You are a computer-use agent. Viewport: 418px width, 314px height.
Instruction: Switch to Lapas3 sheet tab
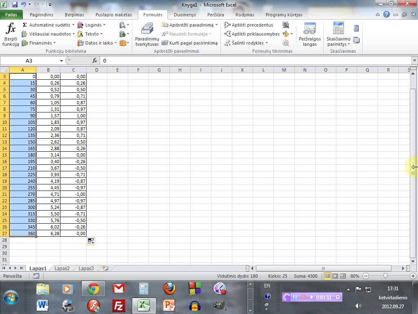tap(86, 268)
